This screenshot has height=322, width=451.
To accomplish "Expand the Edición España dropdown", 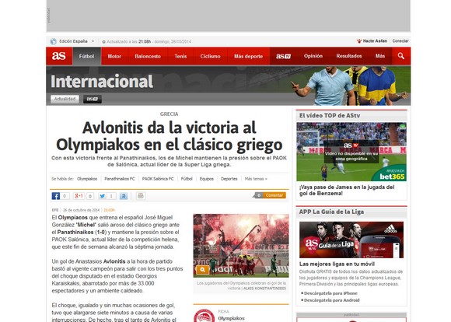I will click(x=76, y=41).
